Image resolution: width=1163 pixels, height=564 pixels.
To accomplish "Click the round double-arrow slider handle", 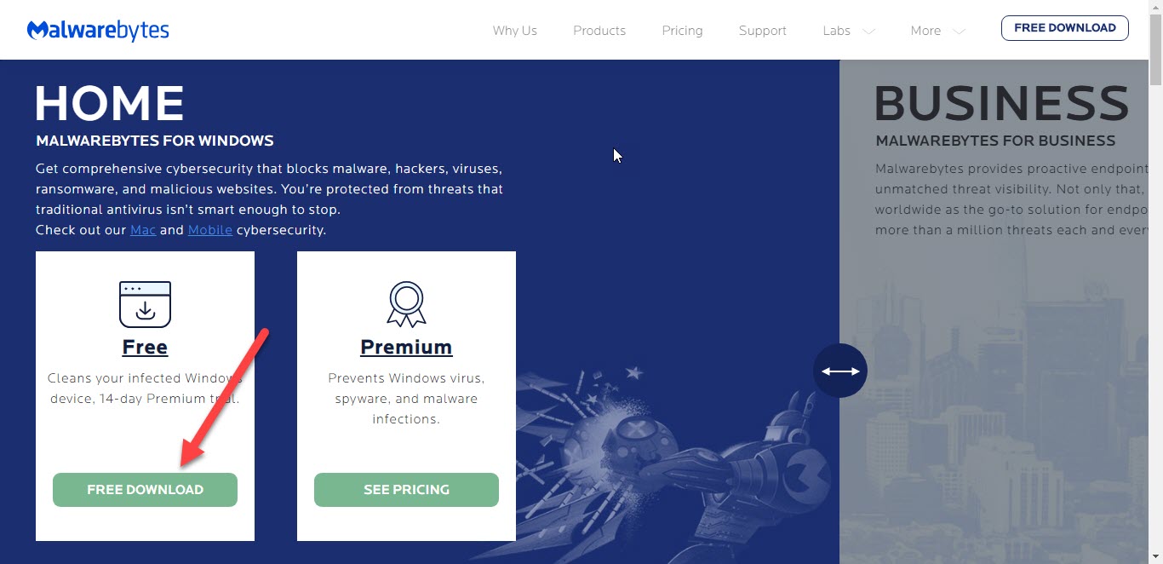I will click(x=840, y=371).
